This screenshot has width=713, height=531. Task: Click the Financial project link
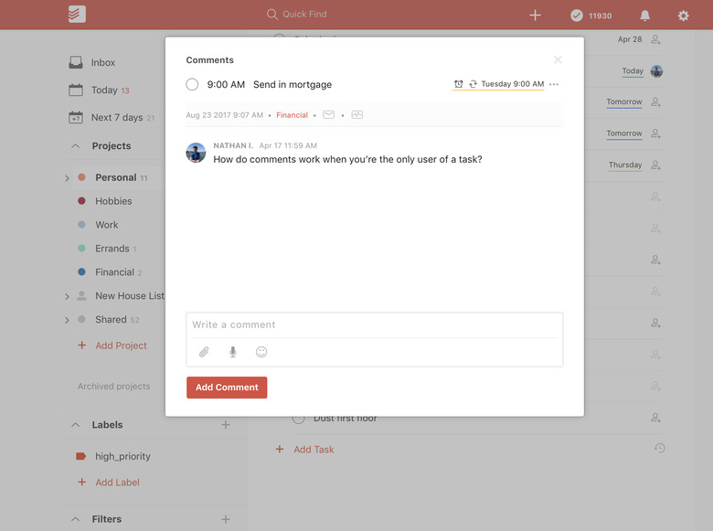[x=292, y=115]
